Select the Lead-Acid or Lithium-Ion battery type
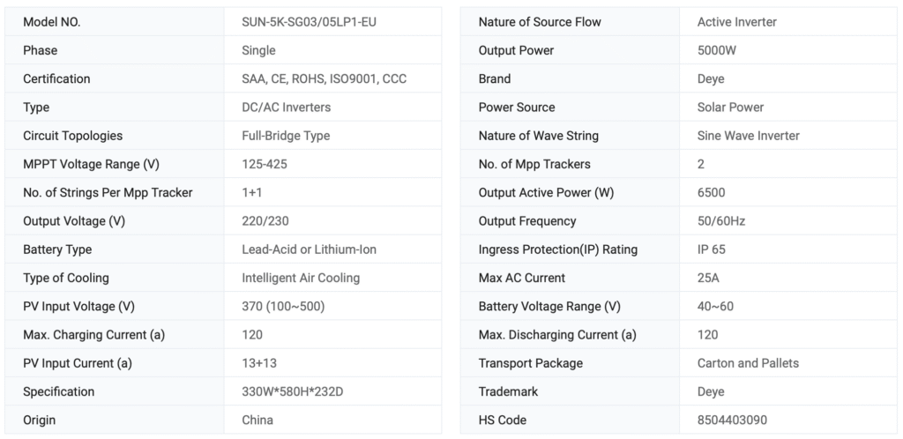The height and width of the screenshot is (439, 903). click(309, 249)
